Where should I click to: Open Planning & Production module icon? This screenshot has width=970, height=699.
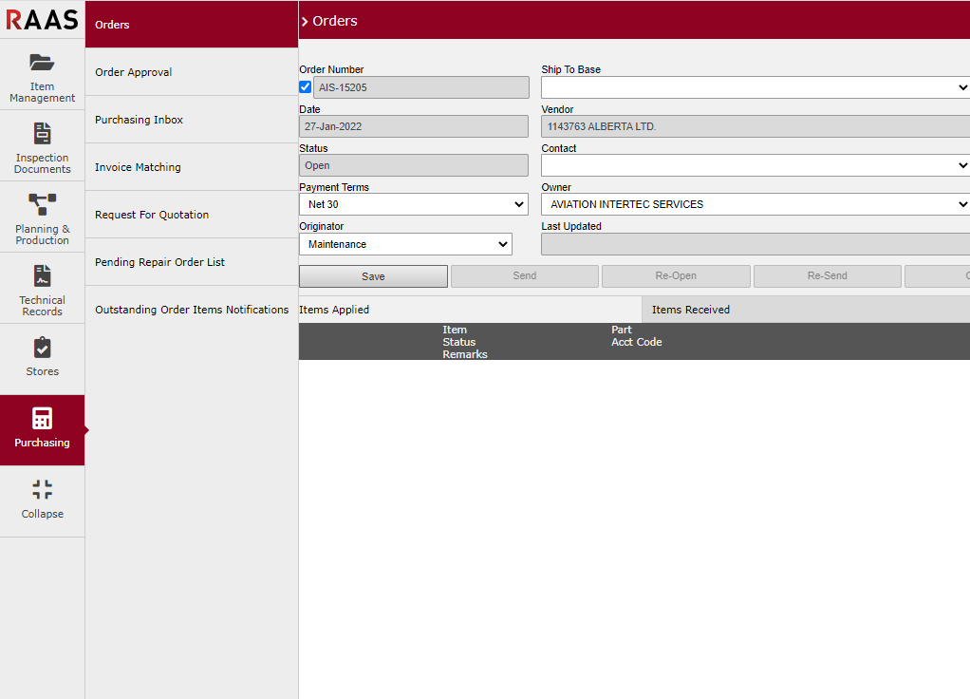[42, 204]
